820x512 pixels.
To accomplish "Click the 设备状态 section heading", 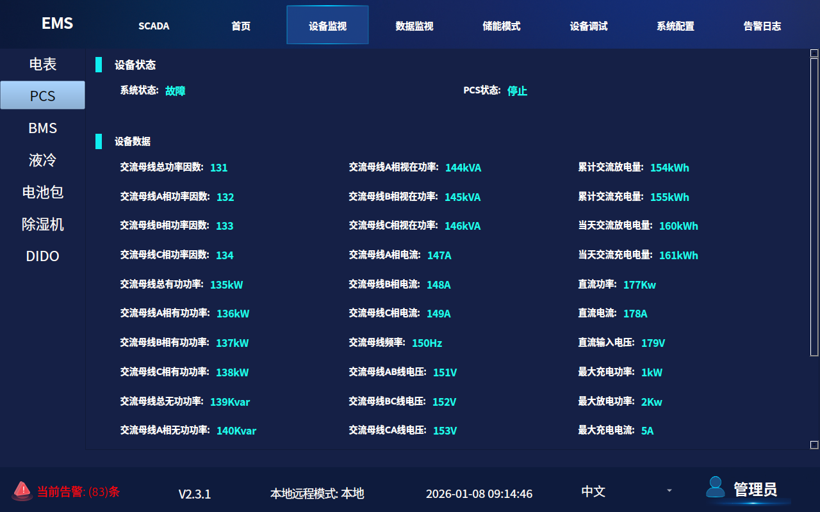I will click(x=135, y=65).
